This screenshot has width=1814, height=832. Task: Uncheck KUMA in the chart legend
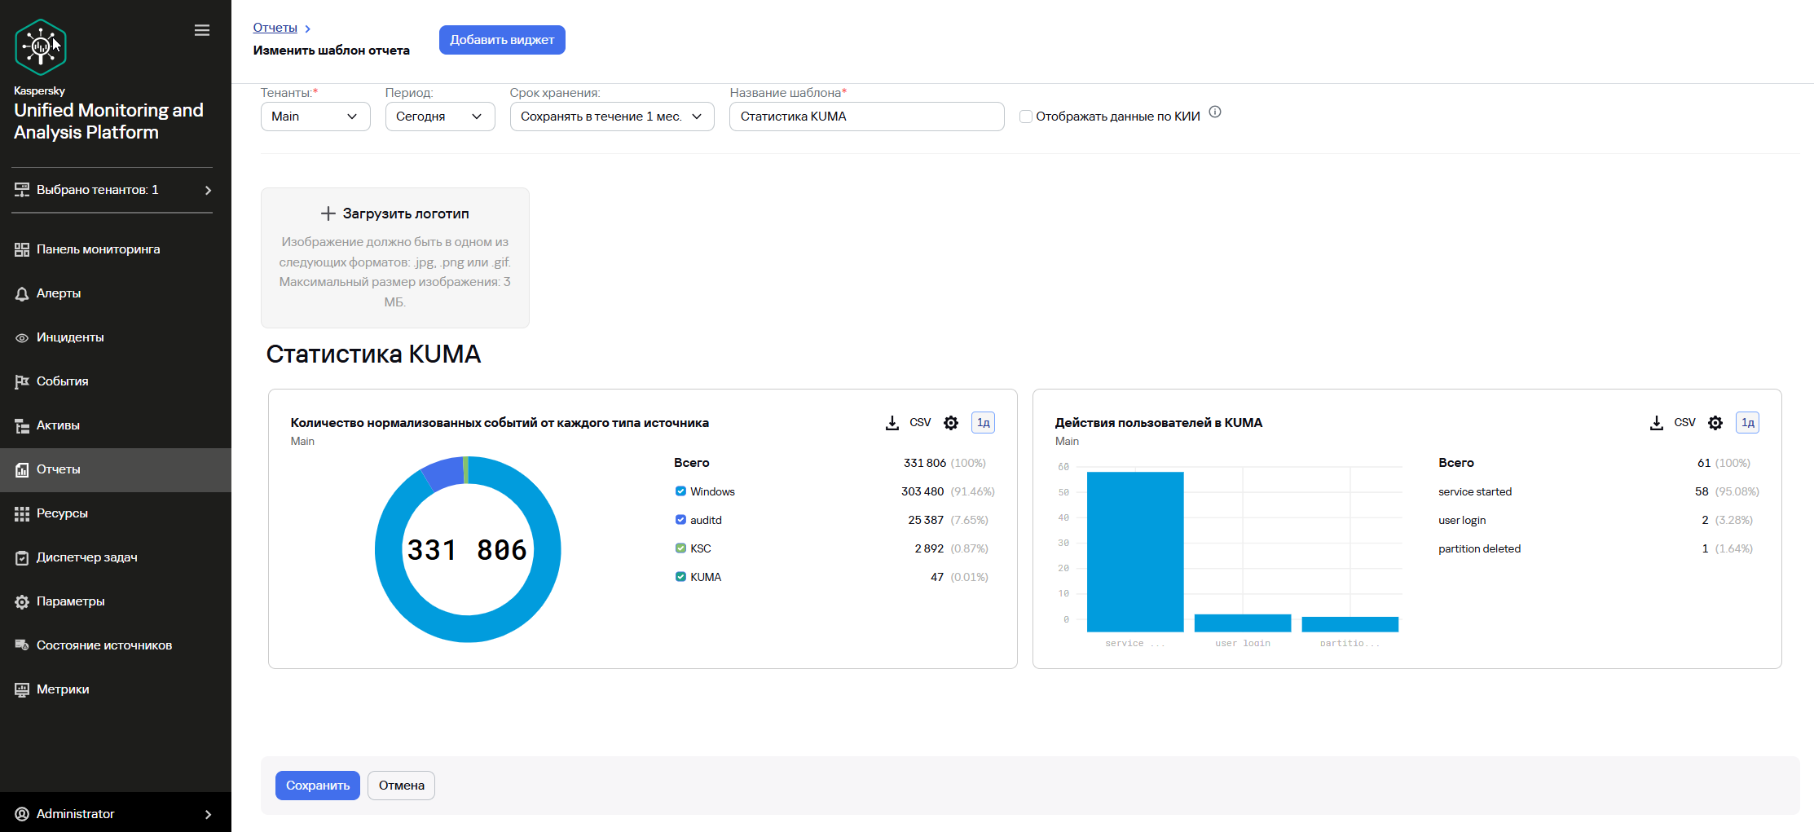pyautogui.click(x=680, y=577)
